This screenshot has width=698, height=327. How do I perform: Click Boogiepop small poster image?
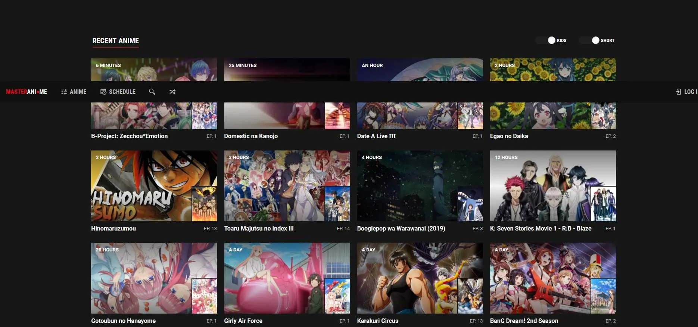470,204
